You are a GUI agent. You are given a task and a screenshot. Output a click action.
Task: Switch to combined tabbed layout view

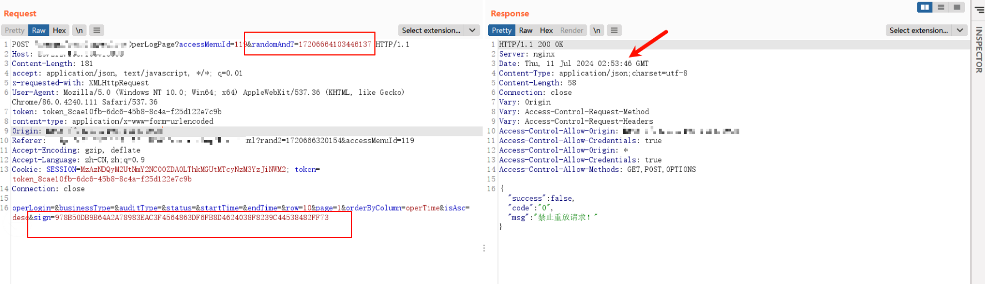[x=957, y=7]
